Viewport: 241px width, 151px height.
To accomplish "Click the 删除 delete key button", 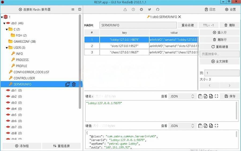I will pos(229,25).
